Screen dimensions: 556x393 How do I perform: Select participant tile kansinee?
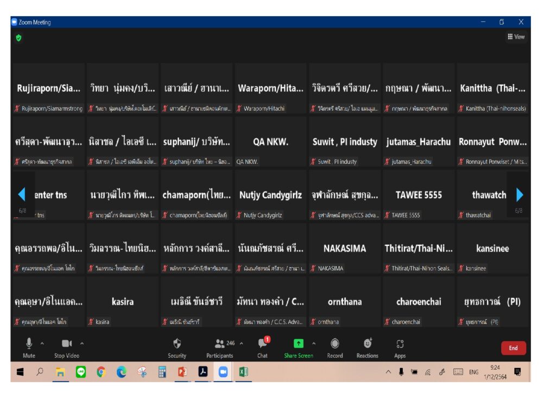(x=492, y=249)
